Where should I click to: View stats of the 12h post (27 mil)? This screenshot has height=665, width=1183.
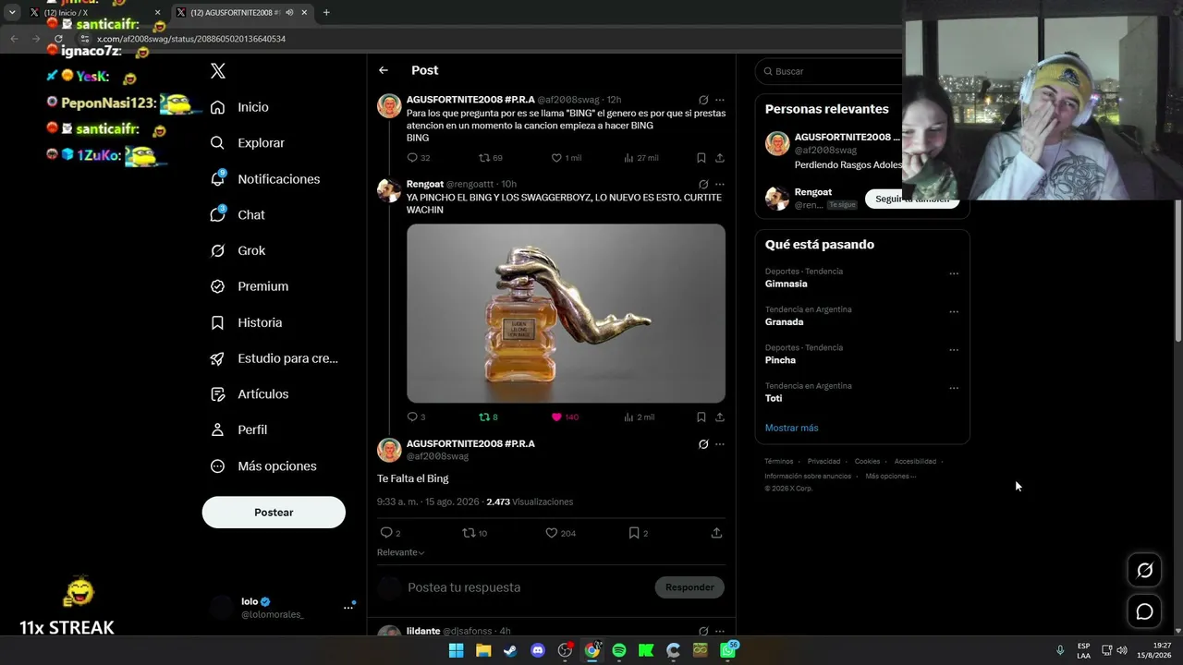coord(628,158)
